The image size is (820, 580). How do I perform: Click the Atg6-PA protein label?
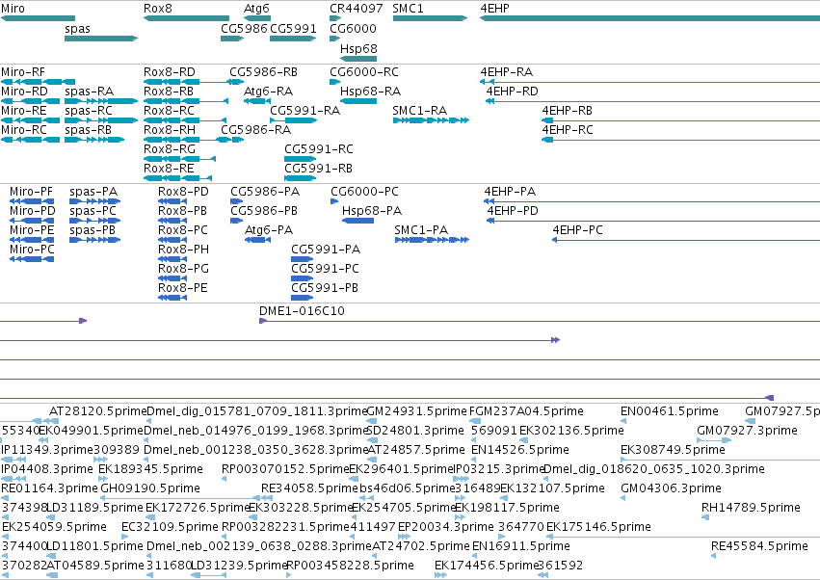point(269,230)
